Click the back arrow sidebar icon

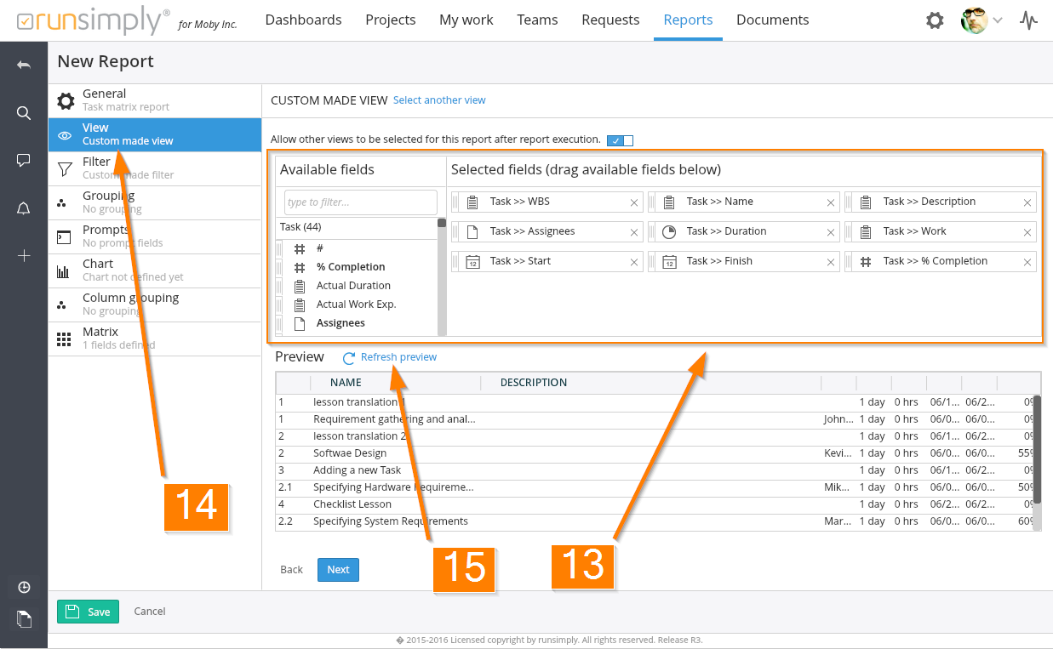24,65
